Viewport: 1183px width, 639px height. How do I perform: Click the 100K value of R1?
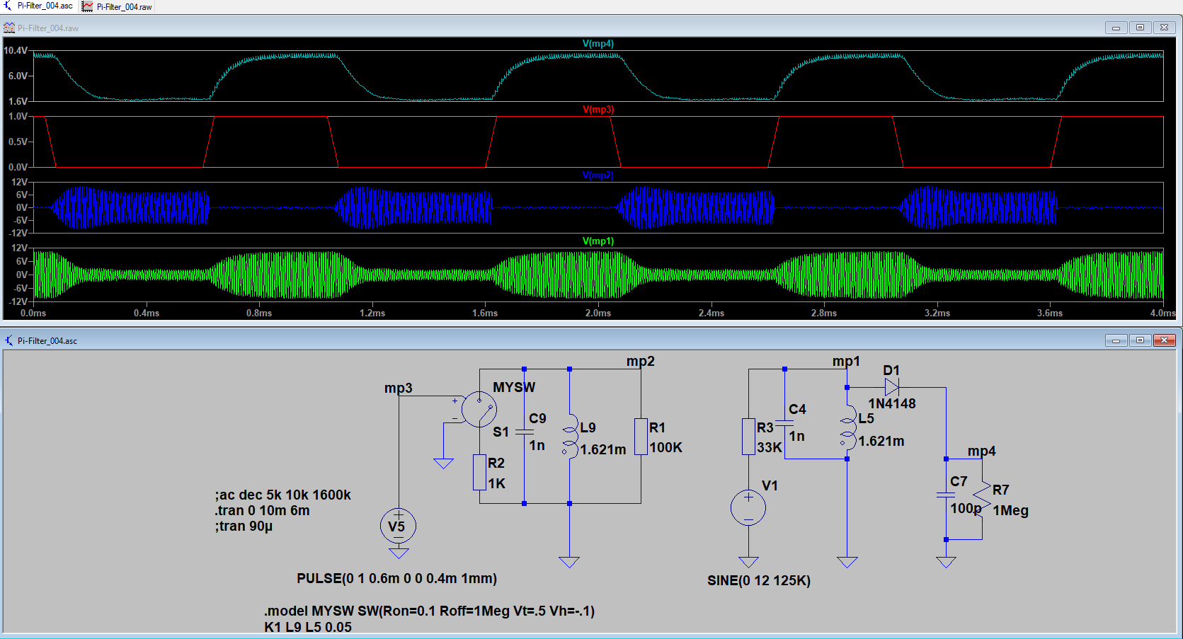coord(666,447)
